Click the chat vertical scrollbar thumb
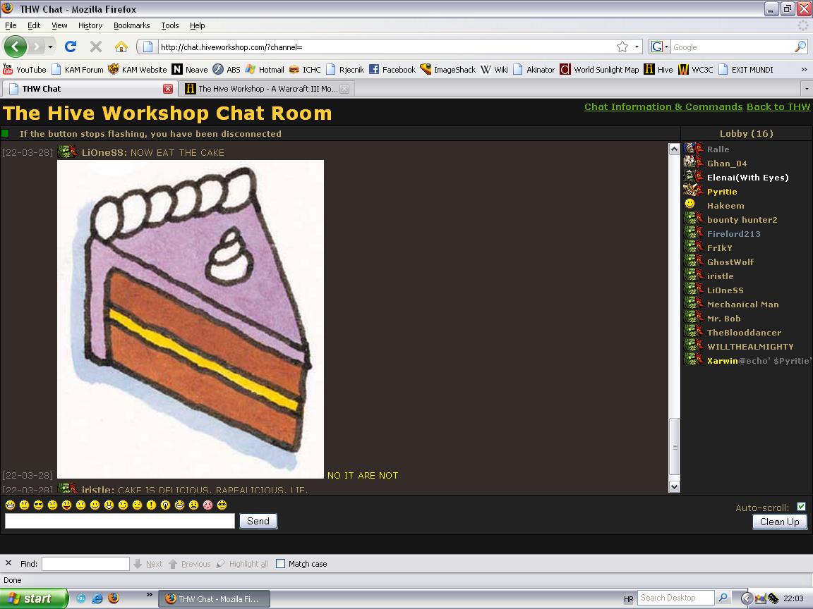 click(674, 446)
